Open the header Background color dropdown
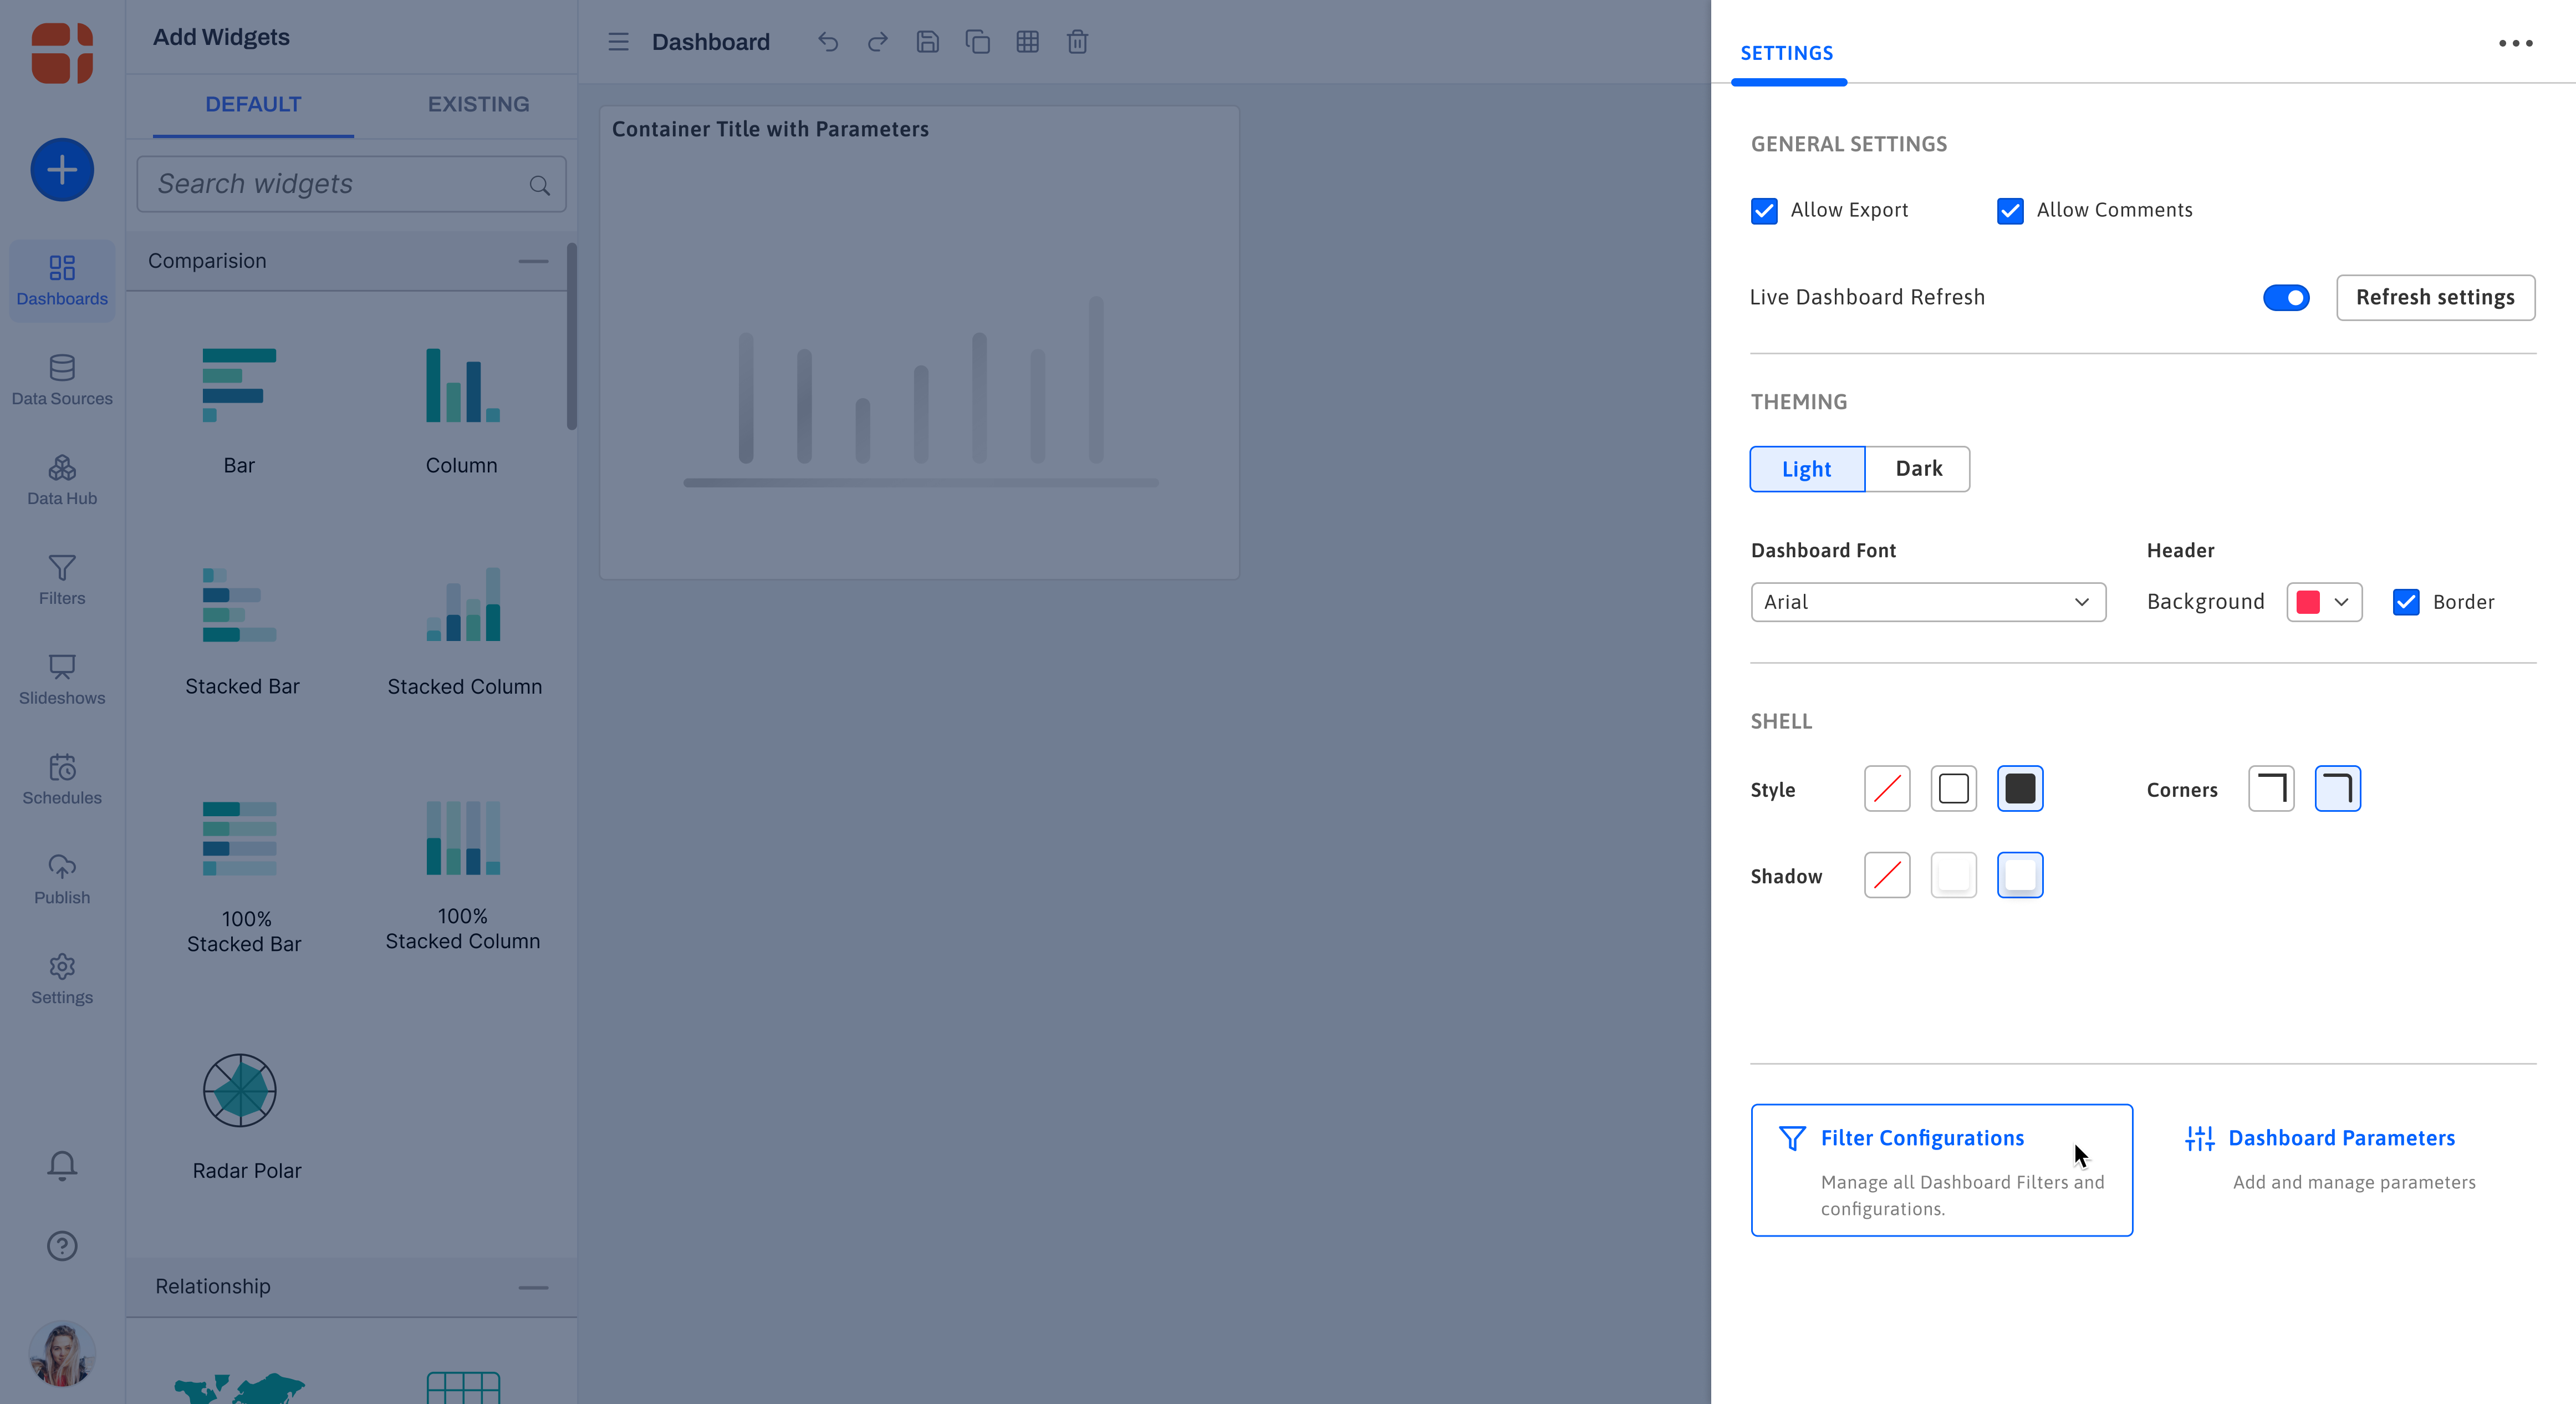This screenshot has width=2576, height=1404. tap(2324, 602)
